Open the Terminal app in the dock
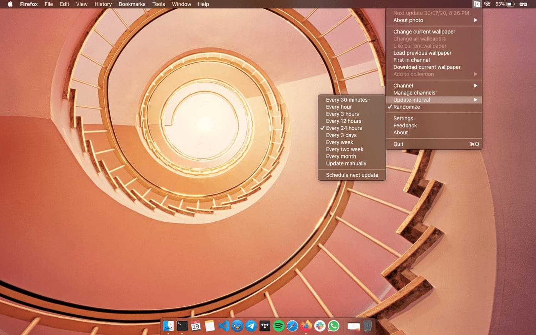The image size is (536, 335). click(182, 326)
